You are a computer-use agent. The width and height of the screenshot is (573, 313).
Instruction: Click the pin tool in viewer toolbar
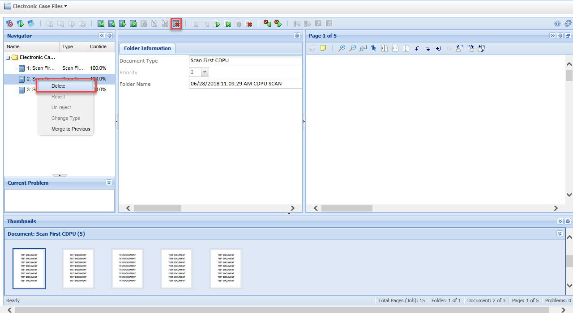point(373,48)
